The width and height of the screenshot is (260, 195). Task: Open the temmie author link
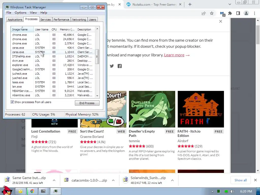pos(134,141)
